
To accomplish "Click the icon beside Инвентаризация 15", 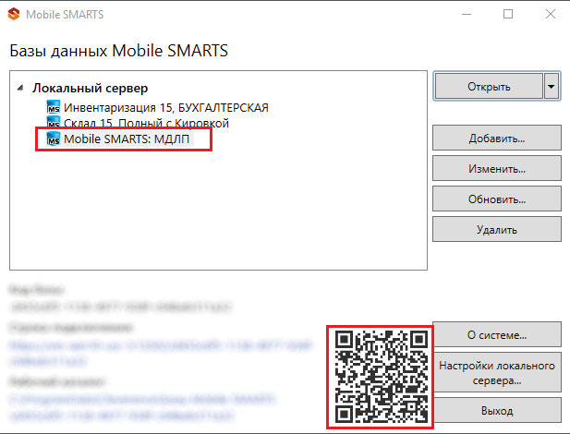I will (54, 108).
